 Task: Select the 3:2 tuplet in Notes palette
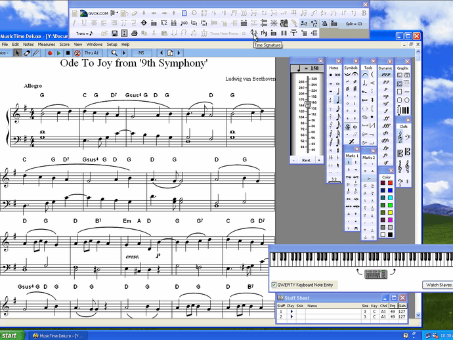click(334, 179)
